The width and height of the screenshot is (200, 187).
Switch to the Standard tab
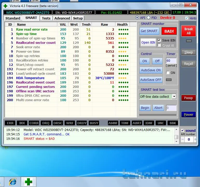tap(13, 18)
